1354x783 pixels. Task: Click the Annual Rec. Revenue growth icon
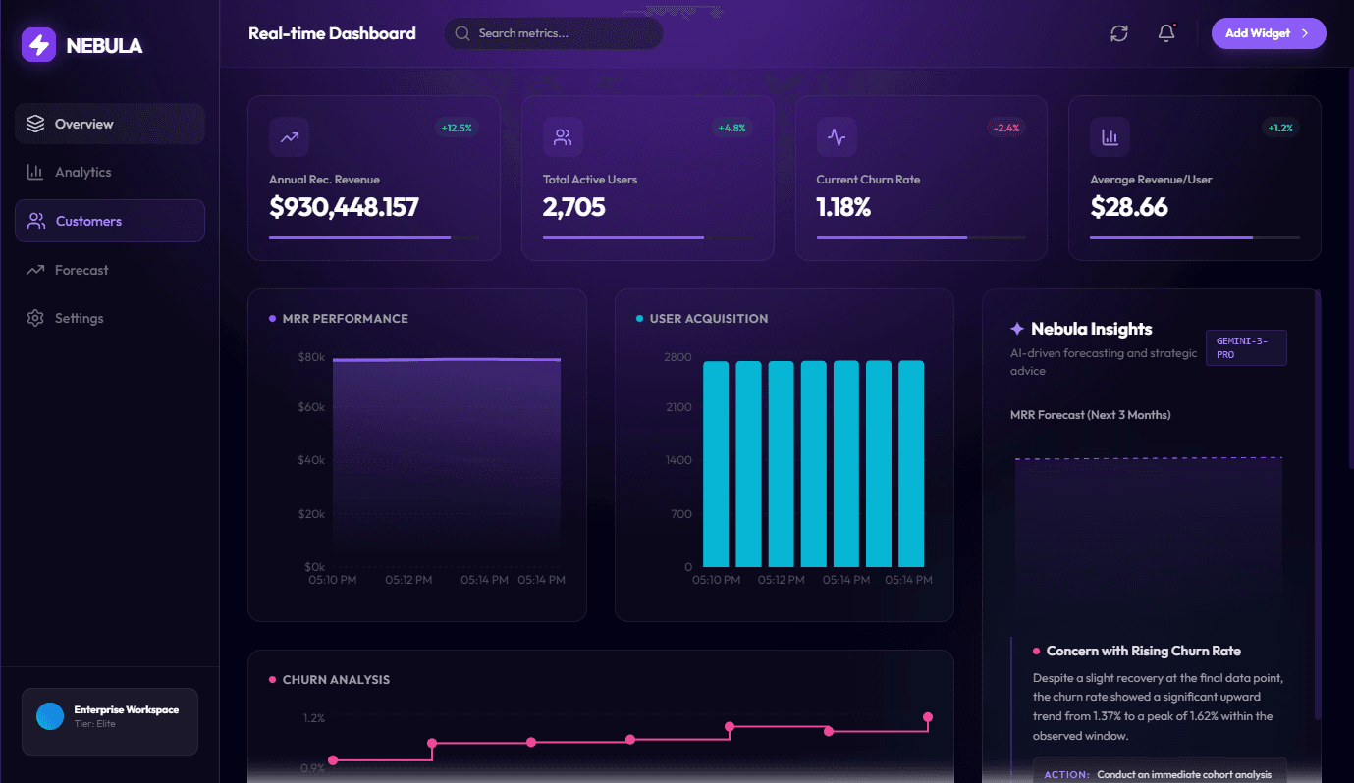coord(289,137)
